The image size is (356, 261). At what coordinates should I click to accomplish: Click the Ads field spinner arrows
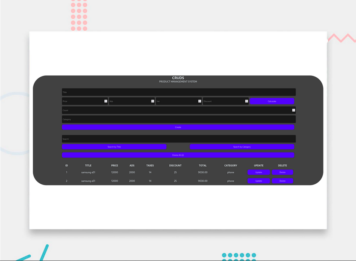pos(153,101)
